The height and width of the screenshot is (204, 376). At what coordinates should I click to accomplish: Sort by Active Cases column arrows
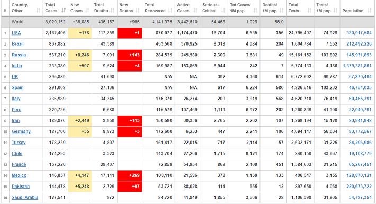coord(195,11)
